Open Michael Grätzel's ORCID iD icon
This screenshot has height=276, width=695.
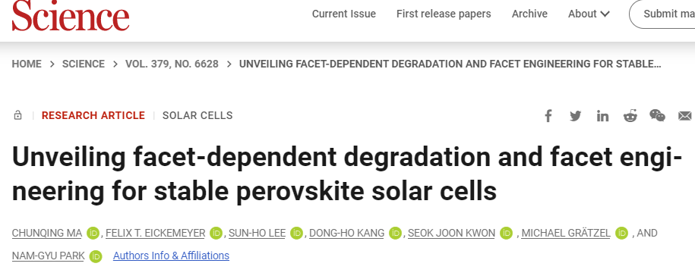point(622,233)
